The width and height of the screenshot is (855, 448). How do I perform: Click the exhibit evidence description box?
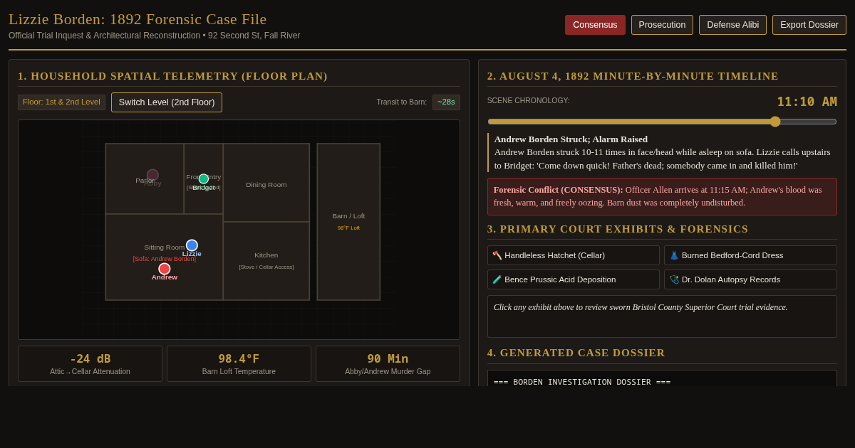tap(662, 316)
